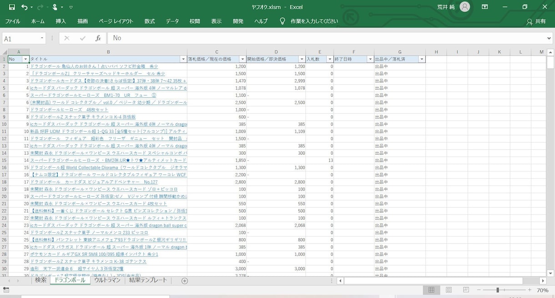This screenshot has width=555, height=298.
Task: Open the filter dropdown for the No column
Action: [x=26, y=59]
